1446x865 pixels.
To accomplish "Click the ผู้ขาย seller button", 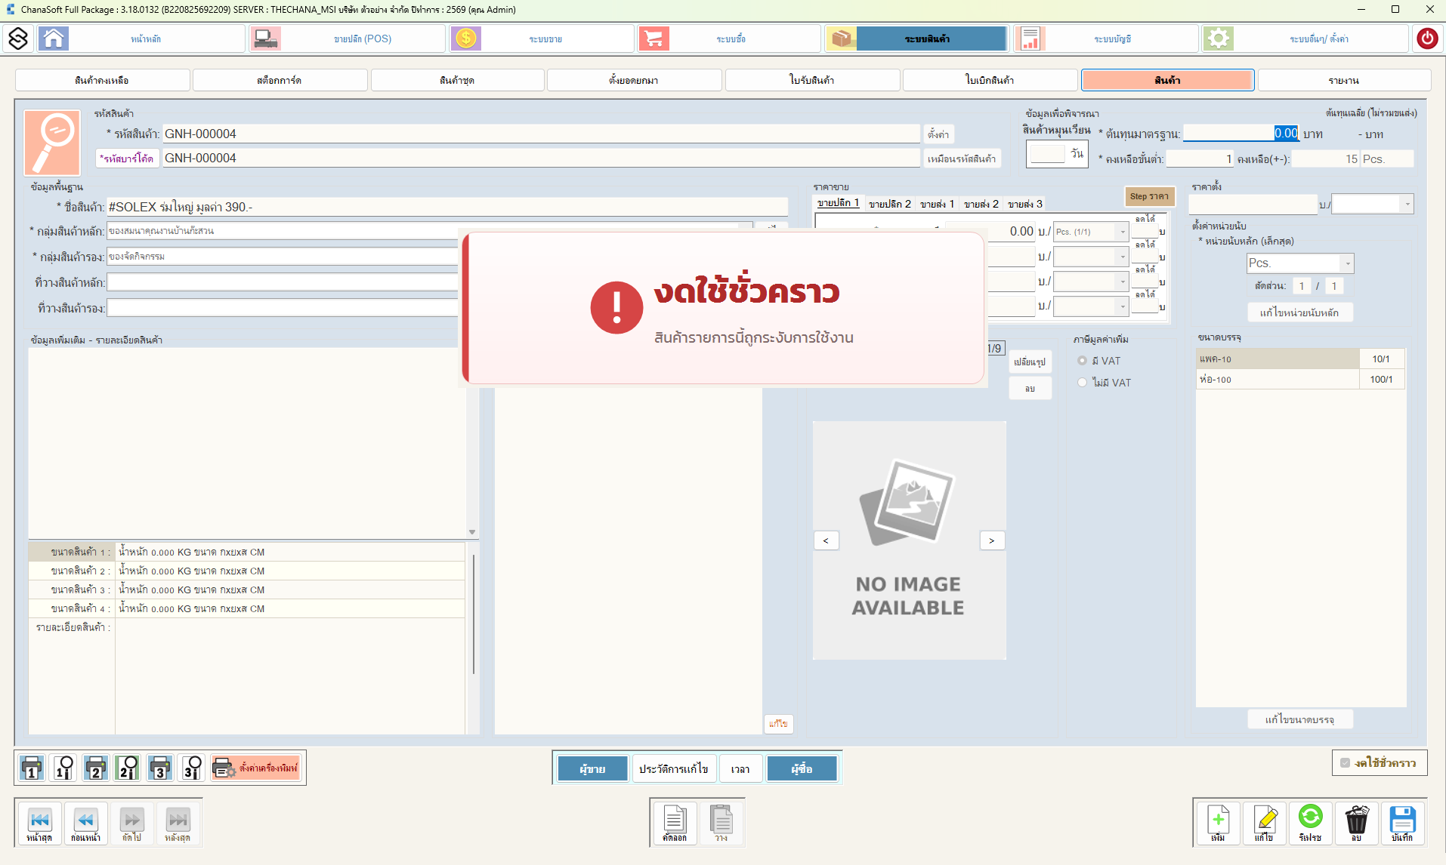I will pos(592,768).
